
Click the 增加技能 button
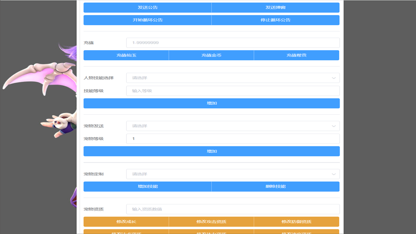click(147, 186)
